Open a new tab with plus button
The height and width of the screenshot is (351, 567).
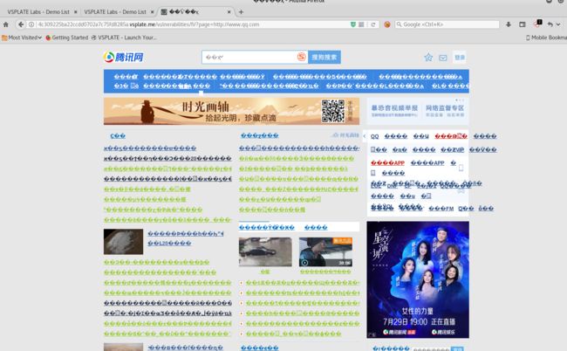tap(241, 12)
